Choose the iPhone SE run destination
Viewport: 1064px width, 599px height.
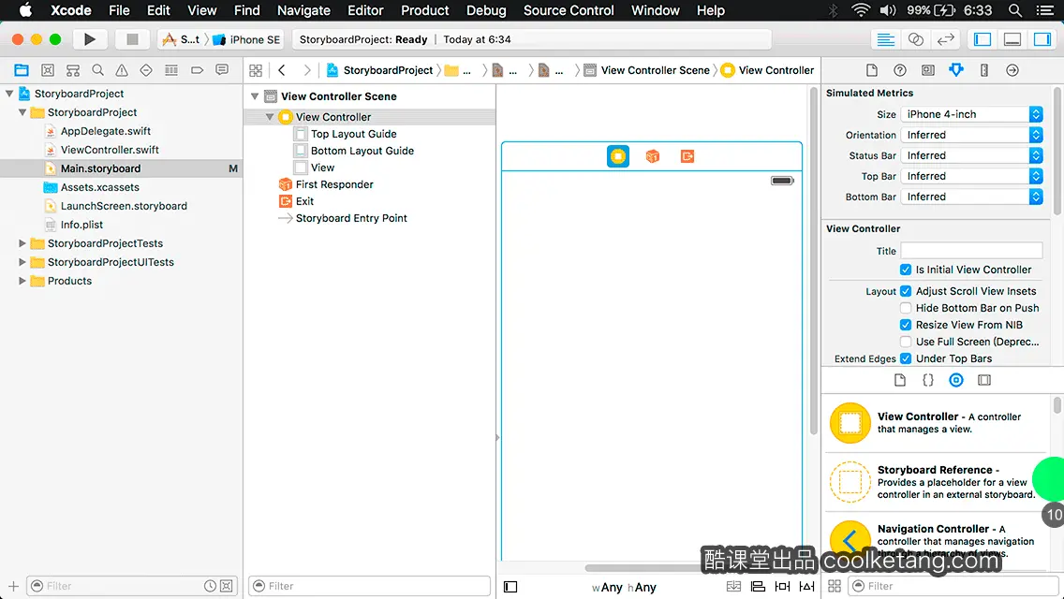247,39
